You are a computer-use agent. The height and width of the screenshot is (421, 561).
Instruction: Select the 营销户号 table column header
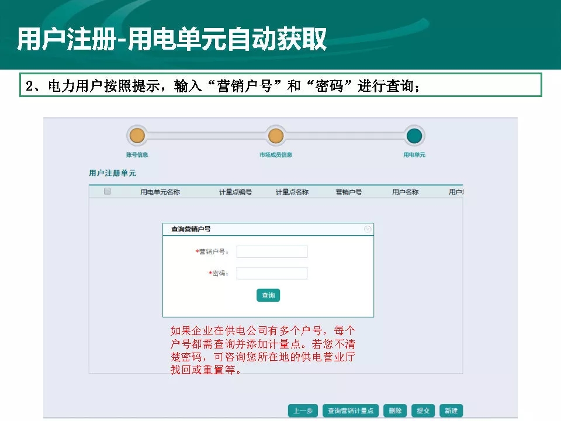pos(348,192)
